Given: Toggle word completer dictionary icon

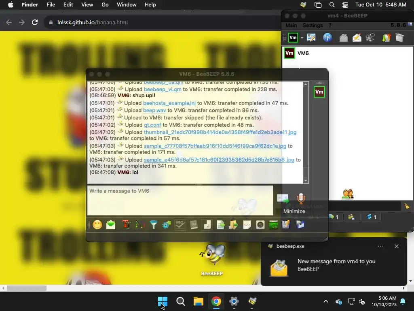Looking at the screenshot, I should tap(194, 225).
